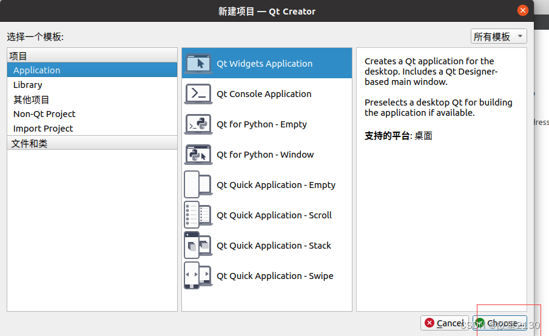549x336 pixels.
Task: Click the Cancel button
Action: (x=444, y=323)
